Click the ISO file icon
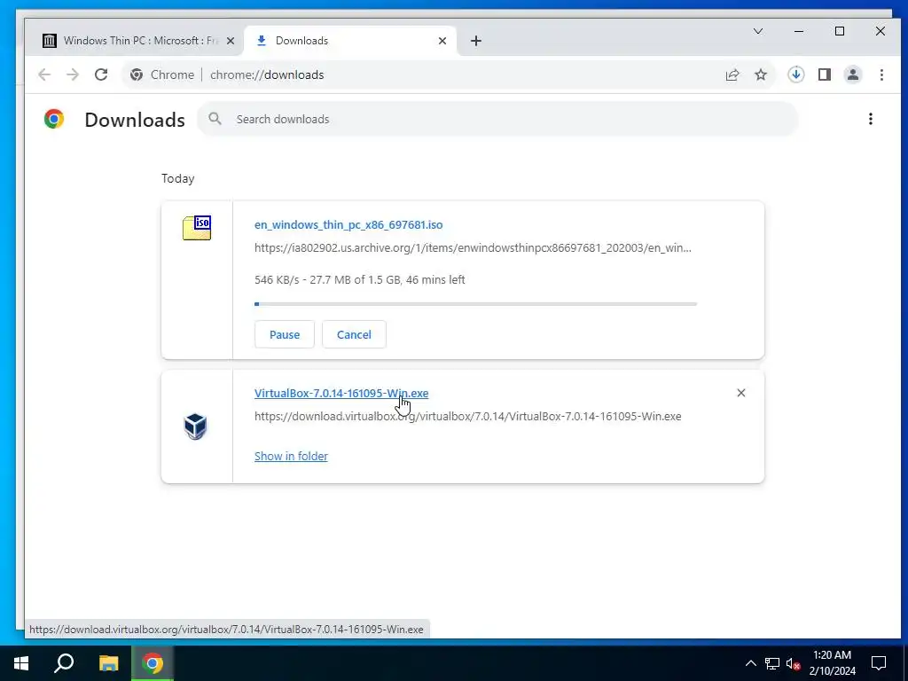The image size is (908, 681). click(x=197, y=228)
